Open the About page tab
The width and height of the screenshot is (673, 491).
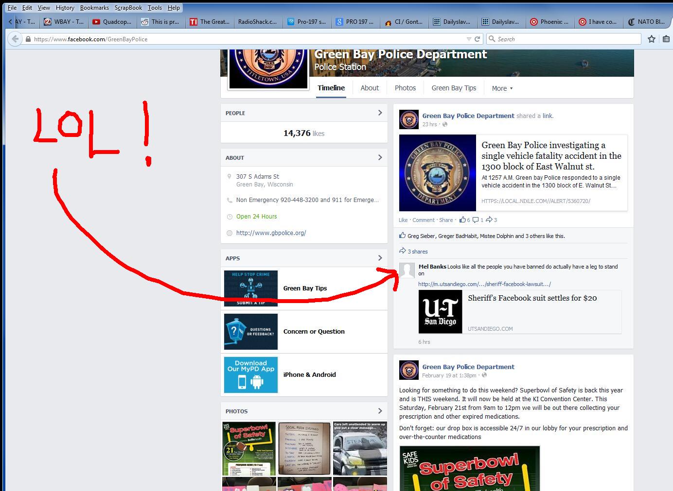(370, 88)
